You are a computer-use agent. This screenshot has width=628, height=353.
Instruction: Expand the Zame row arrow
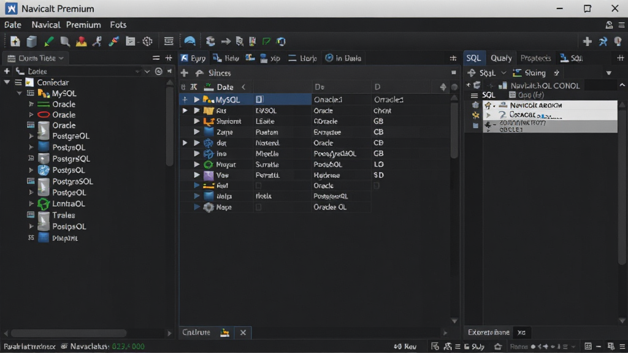197,132
